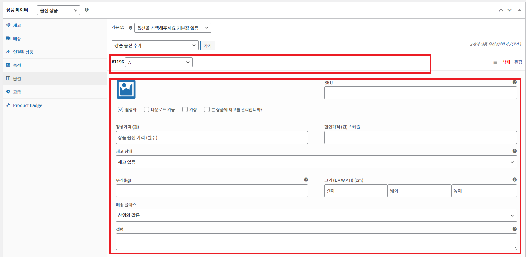
Task: Click the 할인가격 (원) input field
Action: click(x=421, y=137)
